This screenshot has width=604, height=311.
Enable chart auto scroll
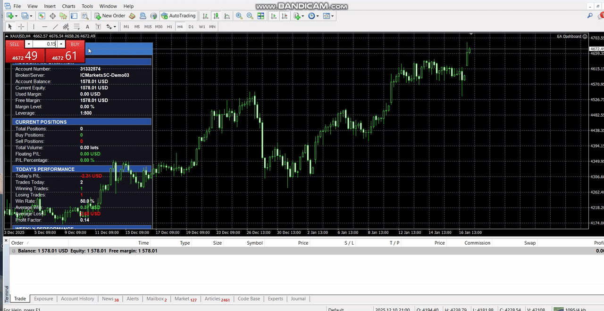click(273, 16)
